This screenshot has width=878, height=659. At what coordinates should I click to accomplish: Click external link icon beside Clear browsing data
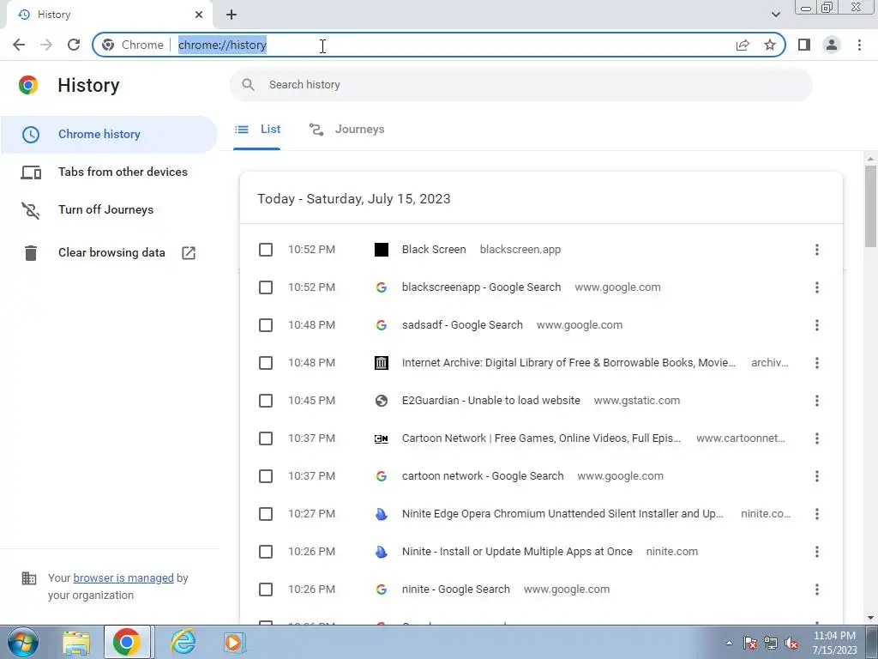coord(189,253)
